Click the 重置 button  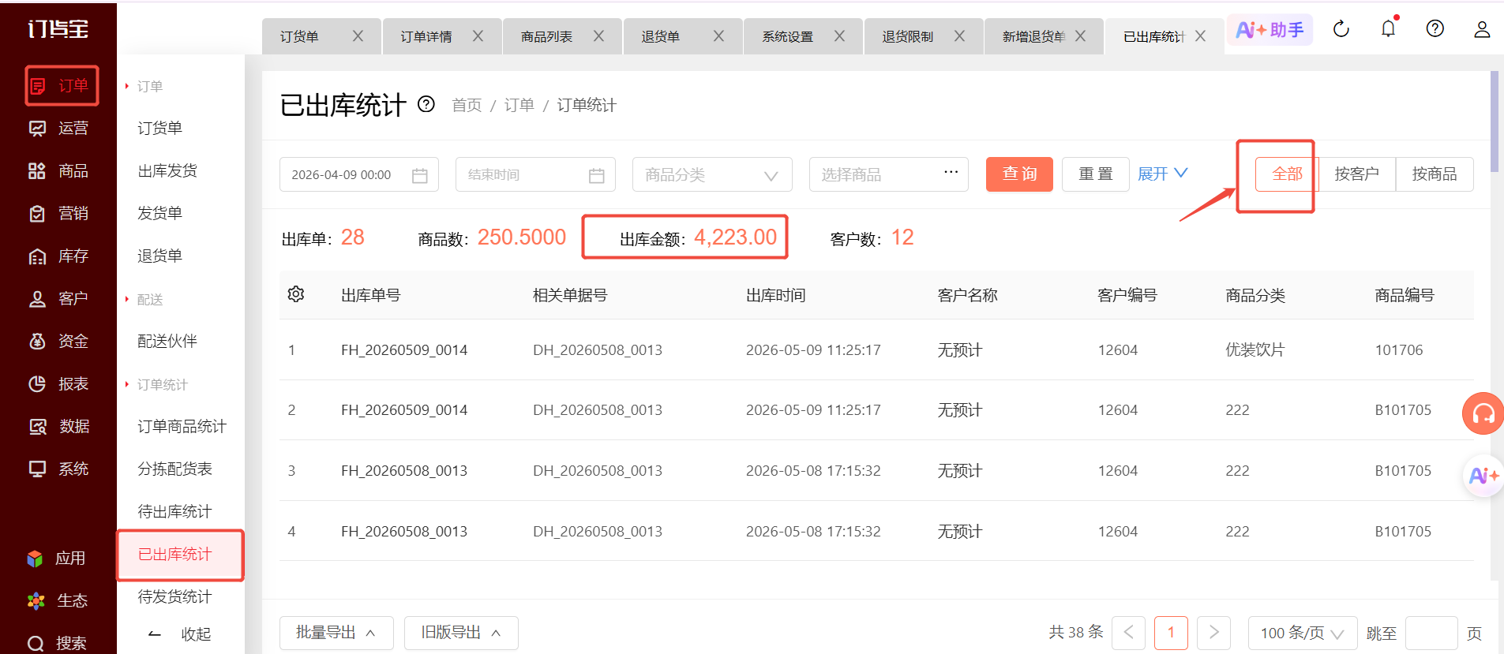tap(1095, 174)
